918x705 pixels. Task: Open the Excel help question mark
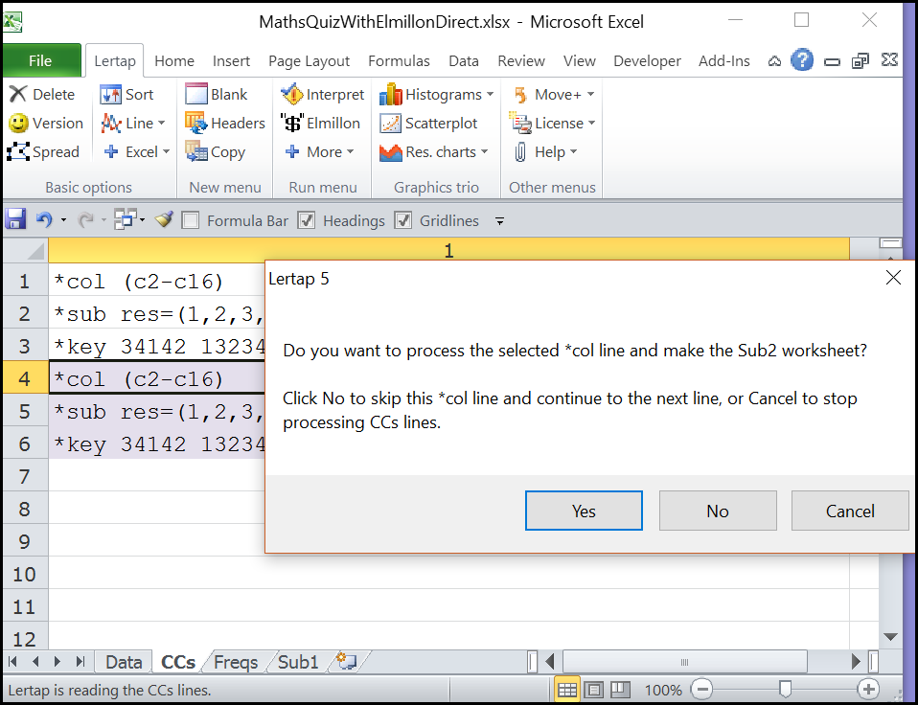coord(801,60)
